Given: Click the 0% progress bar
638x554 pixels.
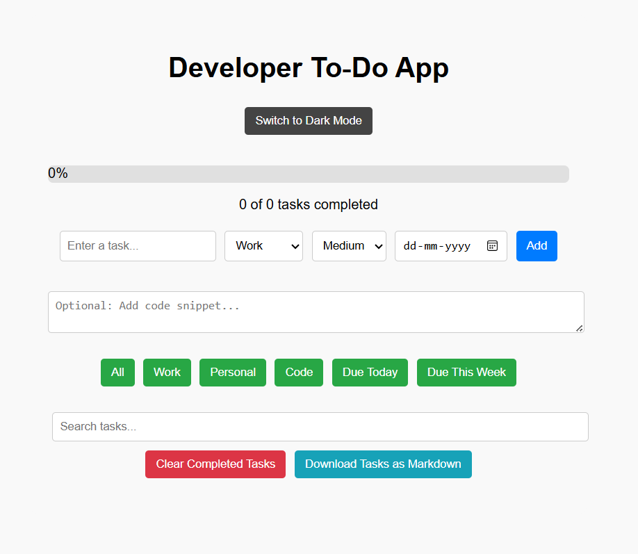Looking at the screenshot, I should click(x=308, y=173).
